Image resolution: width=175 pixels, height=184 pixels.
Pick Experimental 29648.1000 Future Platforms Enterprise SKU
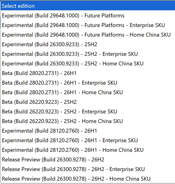(88, 25)
